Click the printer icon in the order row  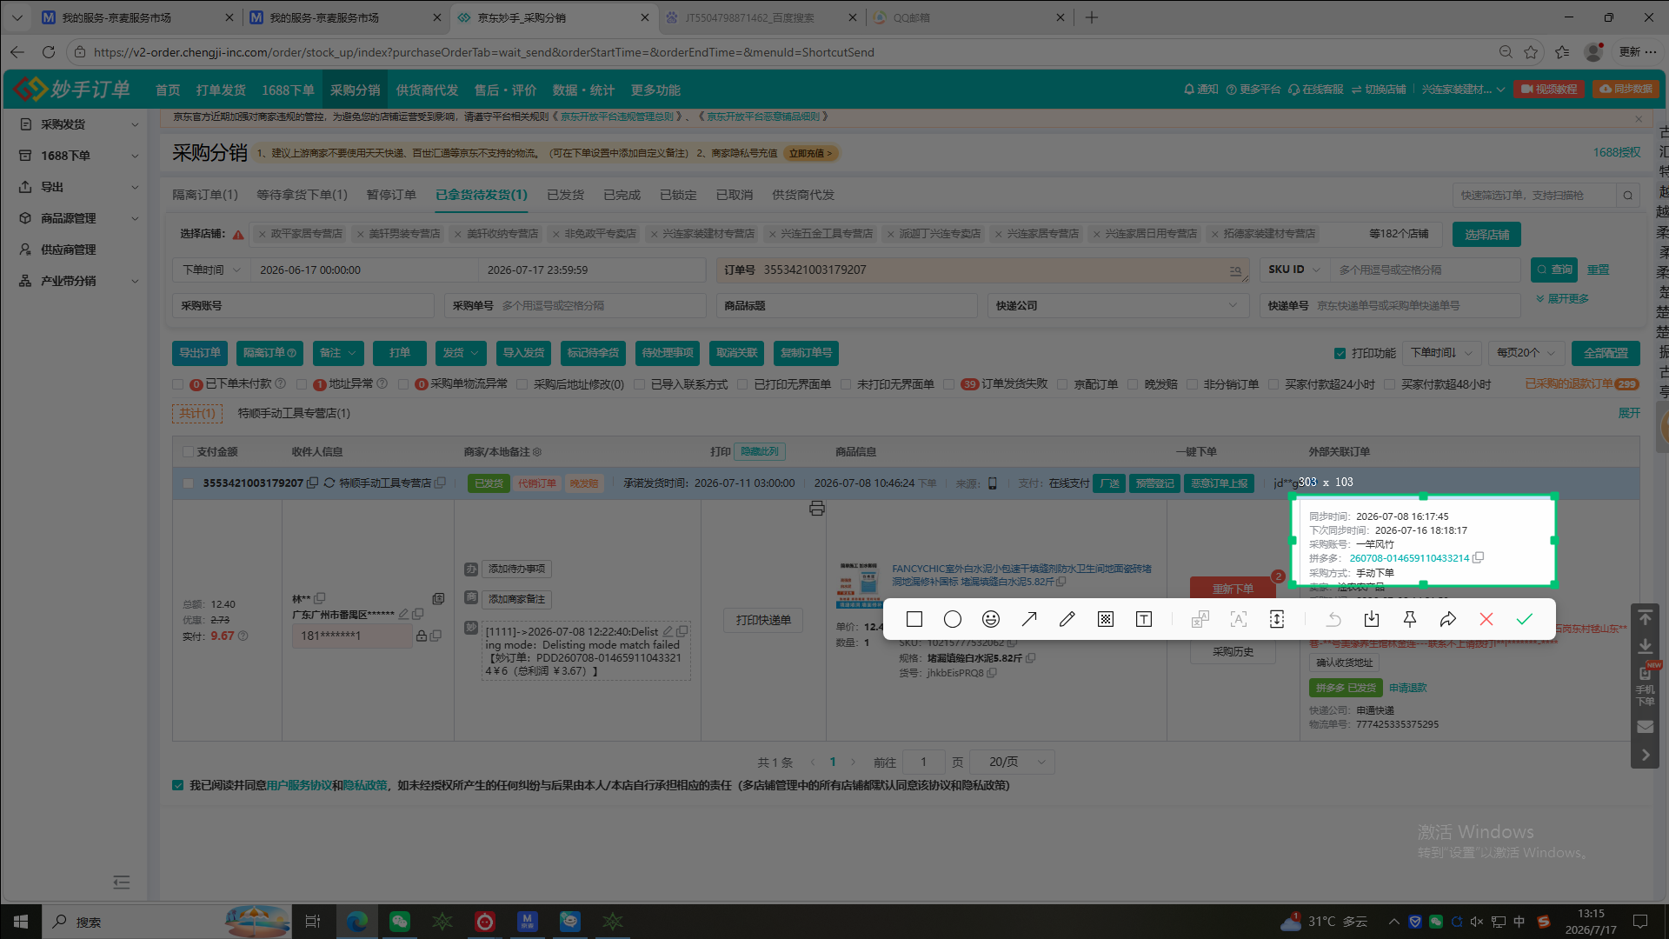(x=817, y=509)
